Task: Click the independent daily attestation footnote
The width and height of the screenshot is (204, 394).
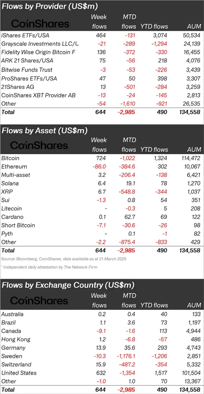Action: (x=50, y=267)
